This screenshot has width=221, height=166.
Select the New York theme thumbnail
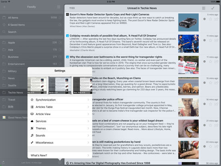82,85
